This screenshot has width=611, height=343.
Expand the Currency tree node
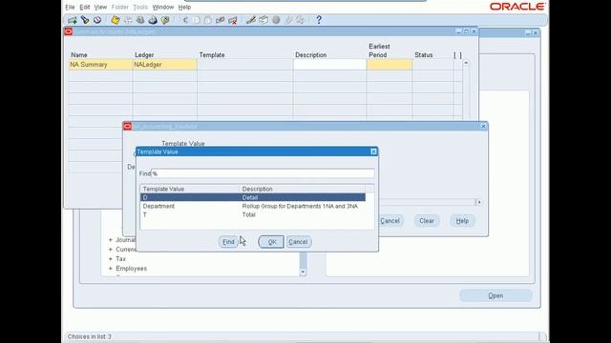tap(111, 250)
